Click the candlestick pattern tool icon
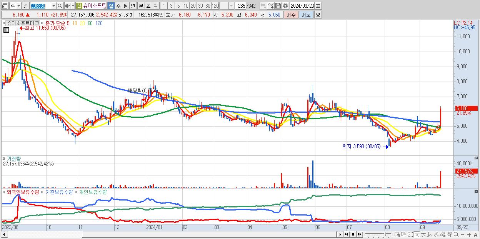480x239 pixels. click(x=430, y=234)
